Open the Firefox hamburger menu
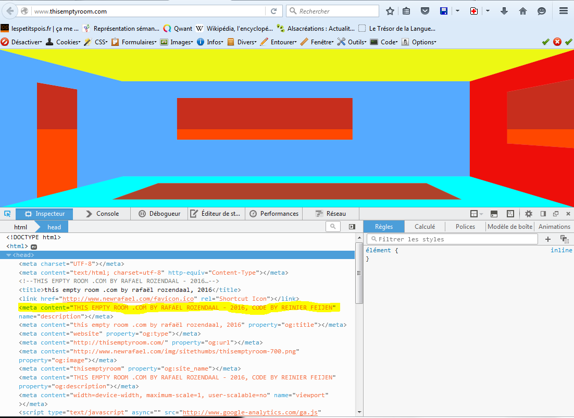574x418 pixels. coord(563,11)
